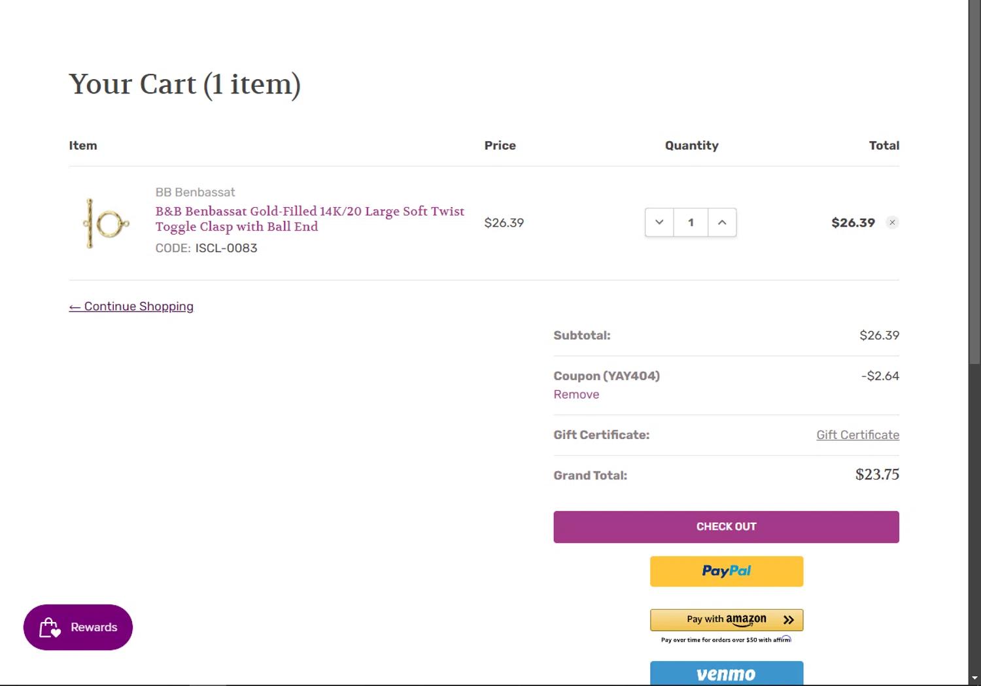Increase quantity with up chevron
Viewport: 981px width, 686px height.
722,223
